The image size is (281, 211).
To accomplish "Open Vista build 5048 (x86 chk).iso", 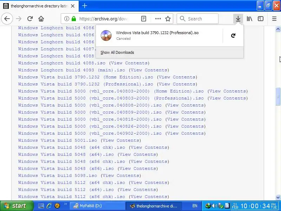I will point(72,161).
